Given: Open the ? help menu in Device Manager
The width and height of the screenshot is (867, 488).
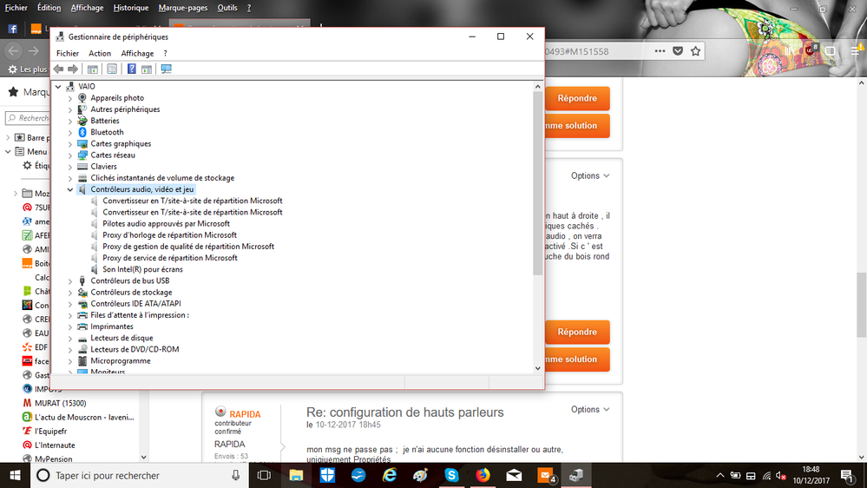Looking at the screenshot, I should (x=165, y=53).
